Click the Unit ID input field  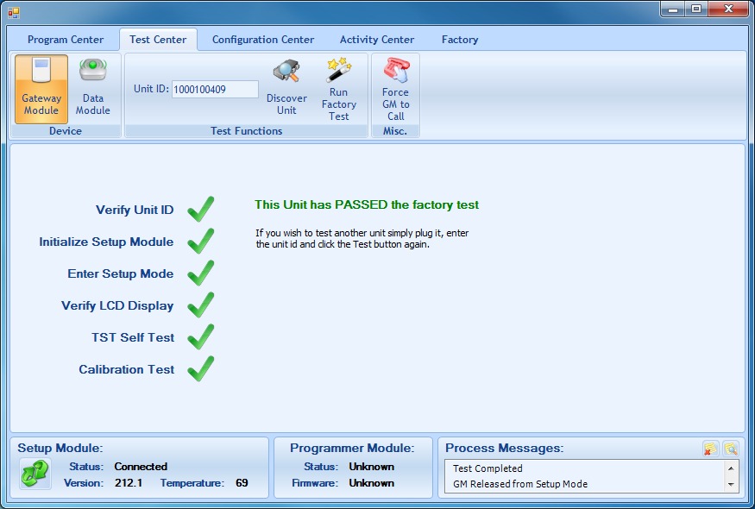point(215,89)
